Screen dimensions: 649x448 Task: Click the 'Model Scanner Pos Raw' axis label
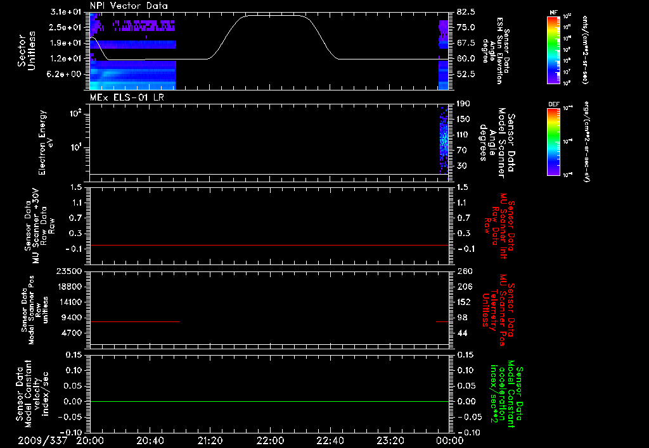click(x=35, y=310)
